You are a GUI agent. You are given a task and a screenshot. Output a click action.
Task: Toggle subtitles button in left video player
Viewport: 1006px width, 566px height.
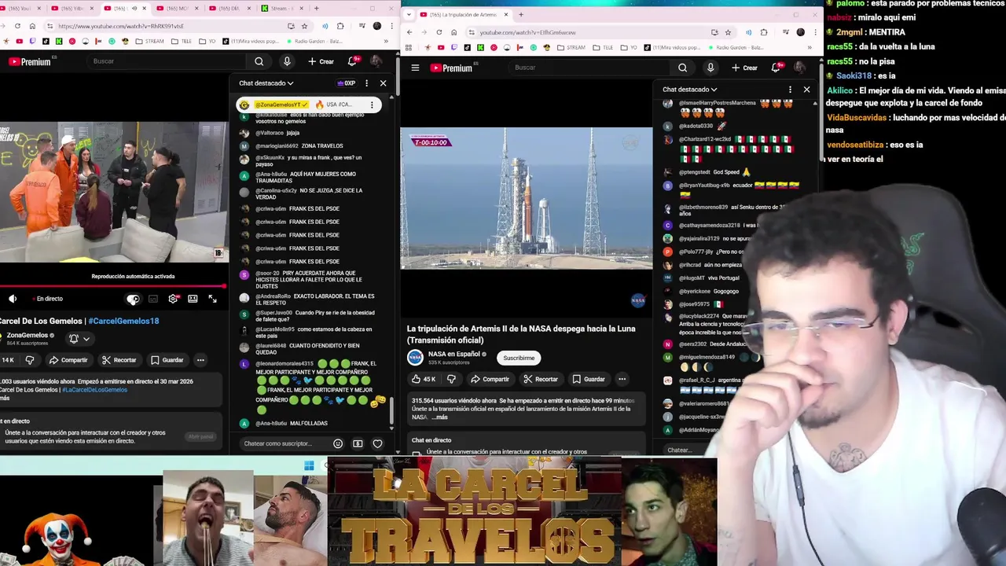click(153, 299)
